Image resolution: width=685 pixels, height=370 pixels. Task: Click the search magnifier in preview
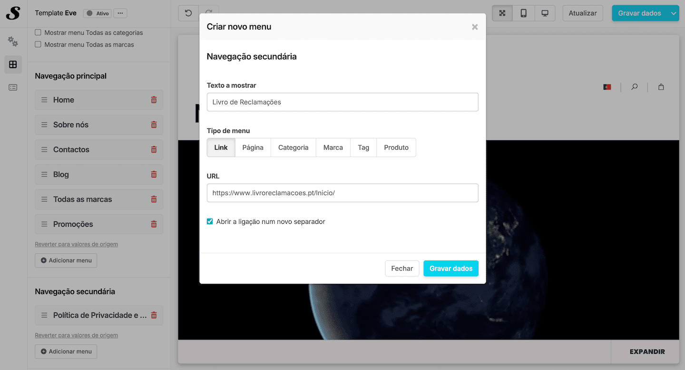point(634,87)
